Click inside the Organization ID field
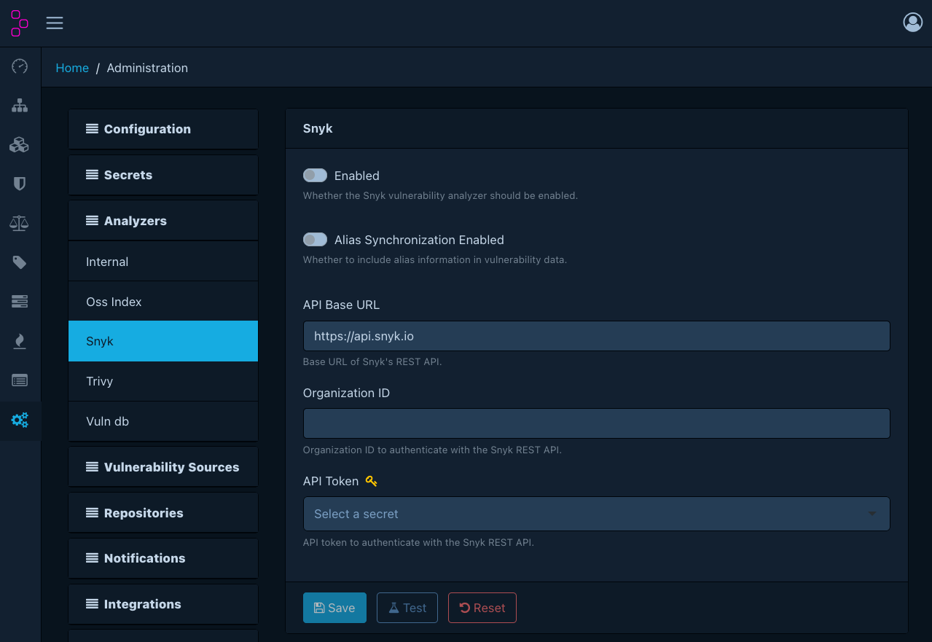 tap(596, 423)
